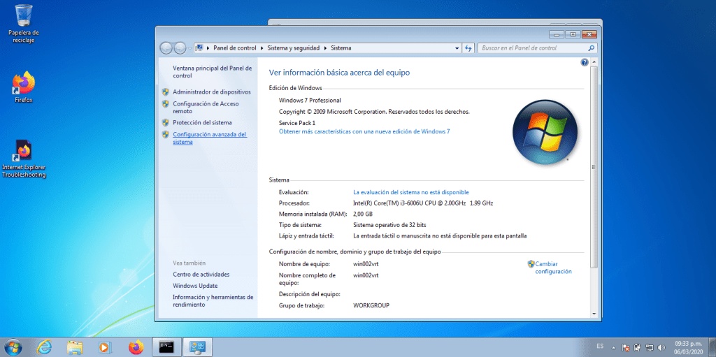Open Windows Explorer folder on taskbar
Viewport: 716px width, 357px height.
[75, 347]
